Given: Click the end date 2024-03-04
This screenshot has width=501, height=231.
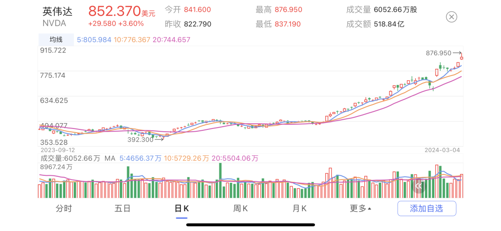Looking at the screenshot, I should click(x=443, y=150).
